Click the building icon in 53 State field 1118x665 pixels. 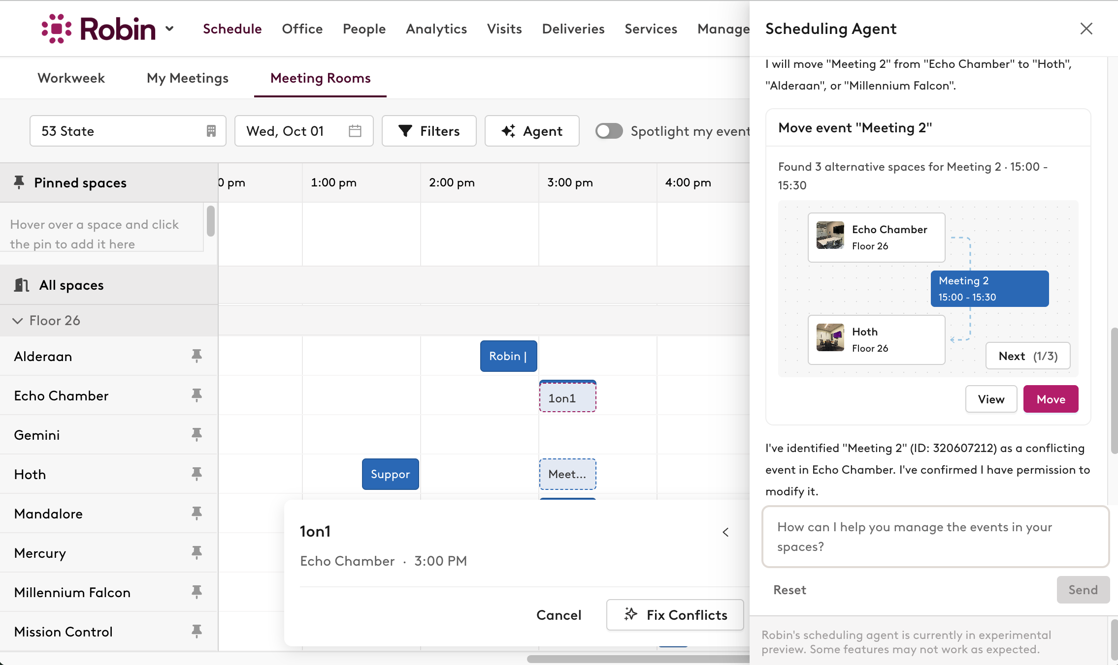click(211, 130)
